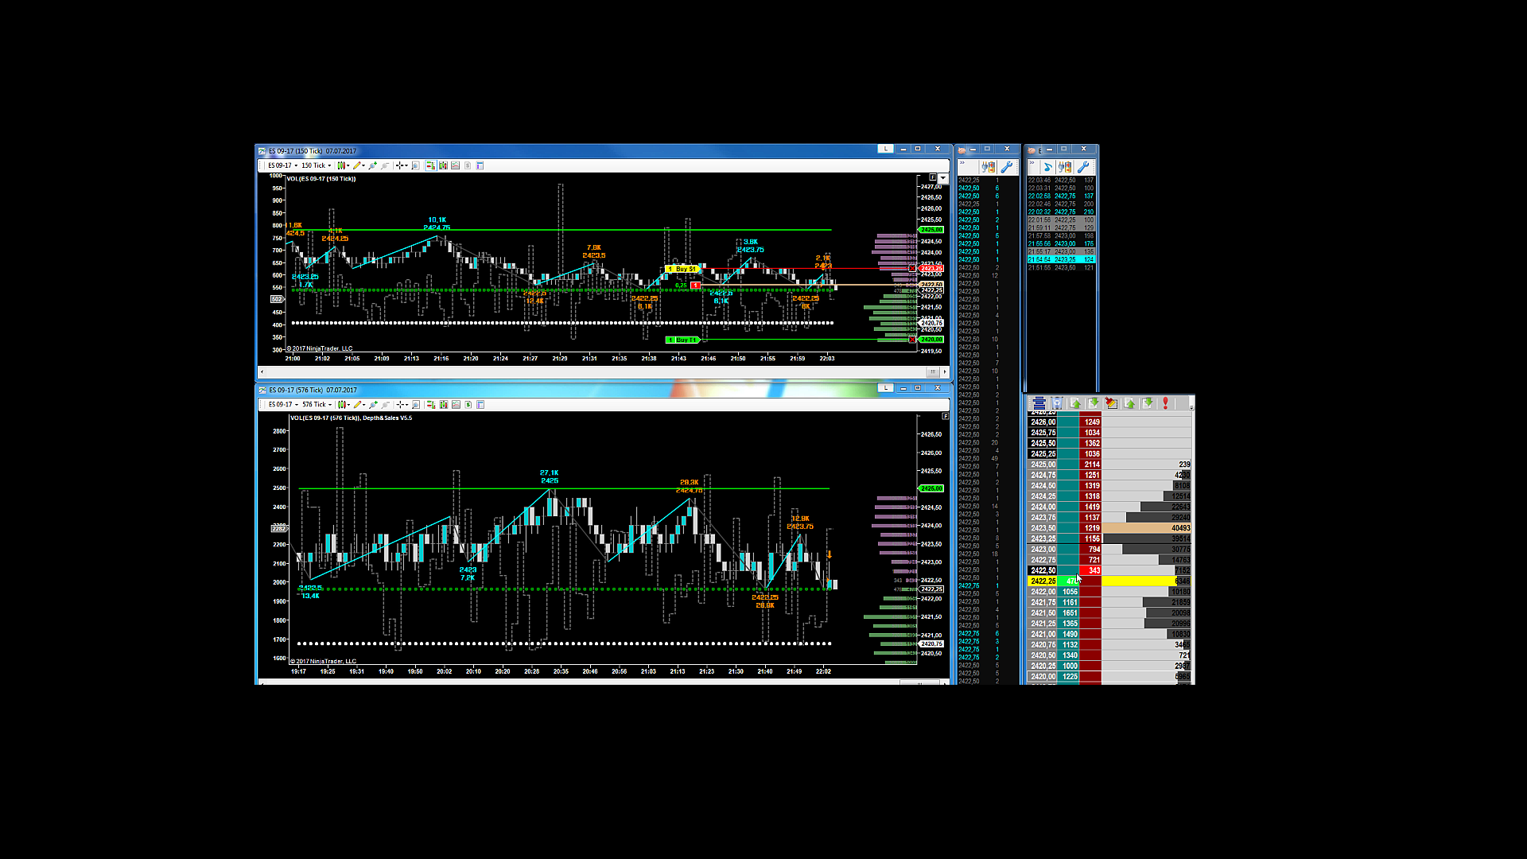This screenshot has width=1527, height=859.
Task: Open pencil drawing tools on 150 Tick chart
Action: pos(359,165)
